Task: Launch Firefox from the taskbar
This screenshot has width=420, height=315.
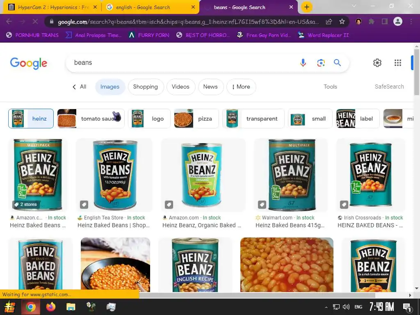Action: [50, 307]
